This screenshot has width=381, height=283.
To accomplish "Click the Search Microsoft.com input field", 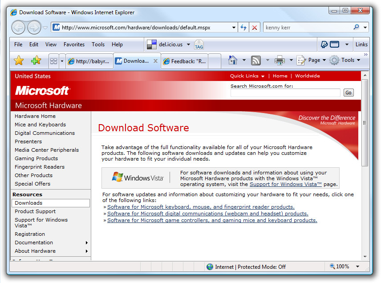I will [x=285, y=93].
